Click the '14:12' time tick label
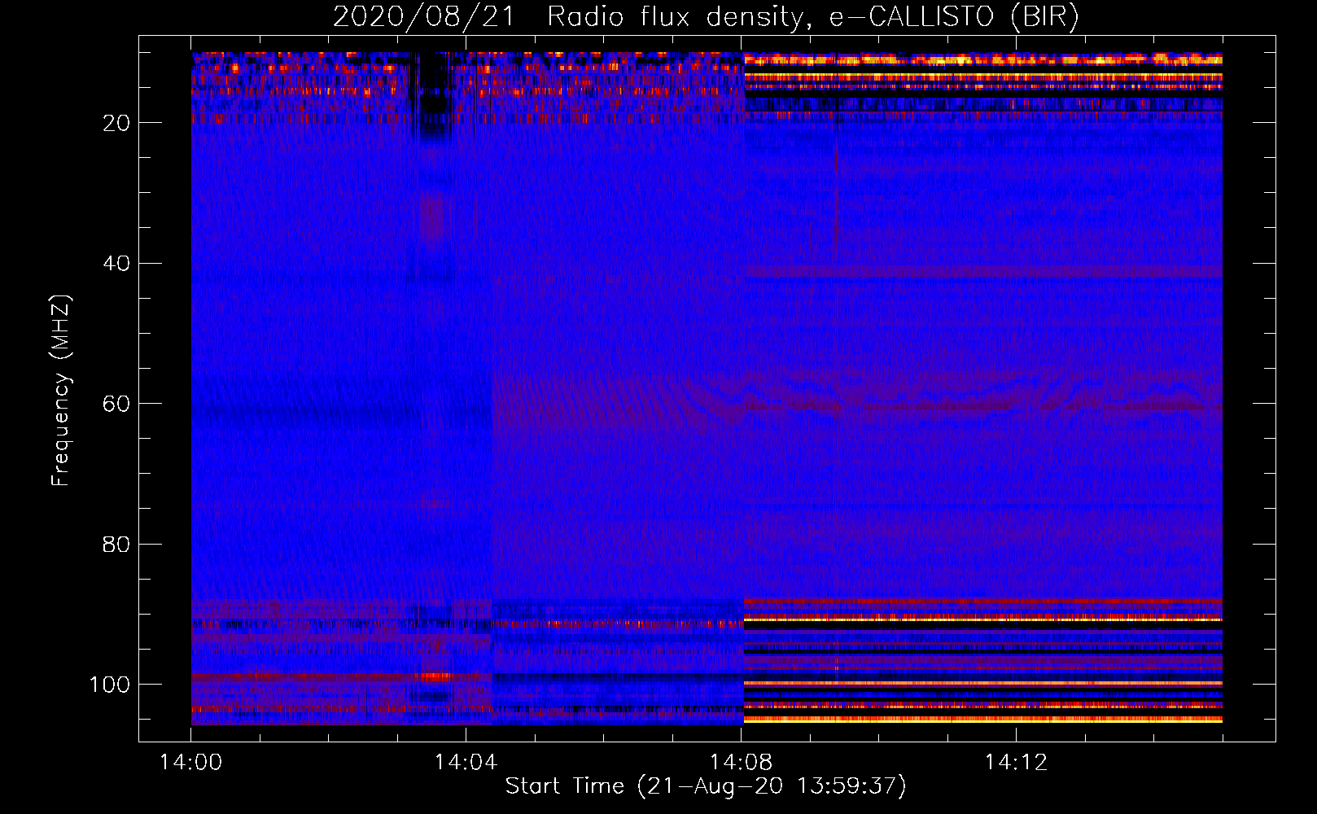 1016,763
